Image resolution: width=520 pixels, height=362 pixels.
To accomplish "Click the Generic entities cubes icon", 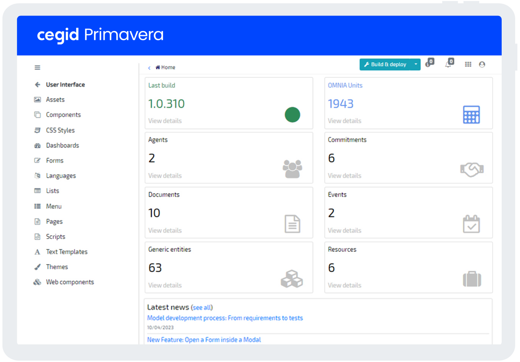I will 292,279.
